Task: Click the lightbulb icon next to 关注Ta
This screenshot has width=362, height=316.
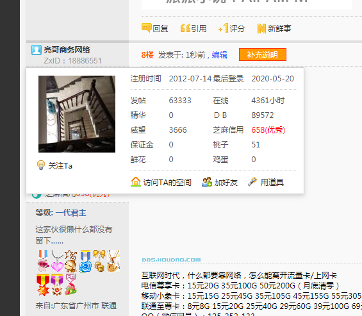Action: click(41, 165)
